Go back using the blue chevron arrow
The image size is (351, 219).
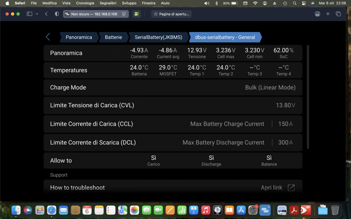coord(48,37)
